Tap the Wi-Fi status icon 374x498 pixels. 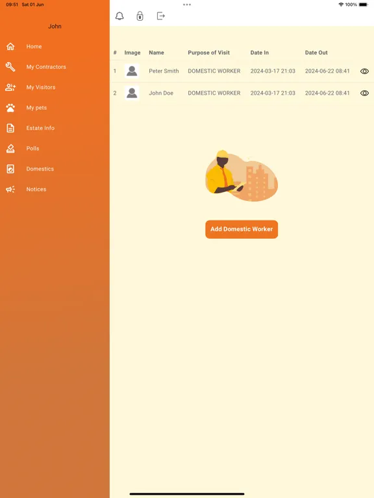point(341,5)
